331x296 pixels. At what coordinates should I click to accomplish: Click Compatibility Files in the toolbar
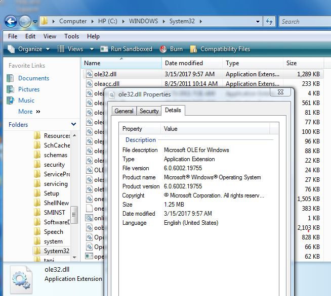coord(220,49)
